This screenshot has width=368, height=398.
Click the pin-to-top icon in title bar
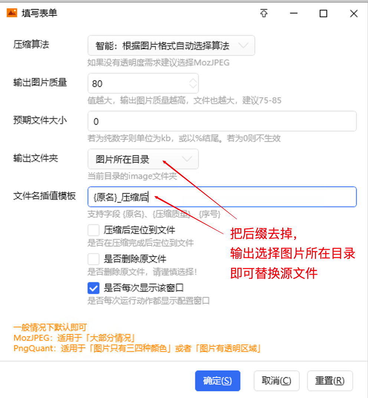(x=264, y=13)
